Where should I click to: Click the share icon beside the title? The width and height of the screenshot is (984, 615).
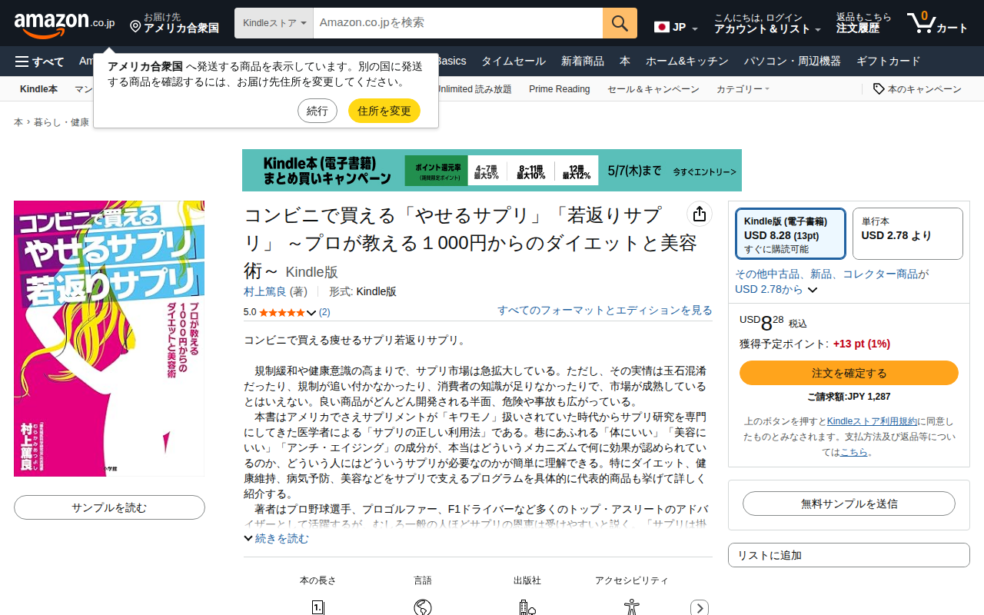point(698,214)
